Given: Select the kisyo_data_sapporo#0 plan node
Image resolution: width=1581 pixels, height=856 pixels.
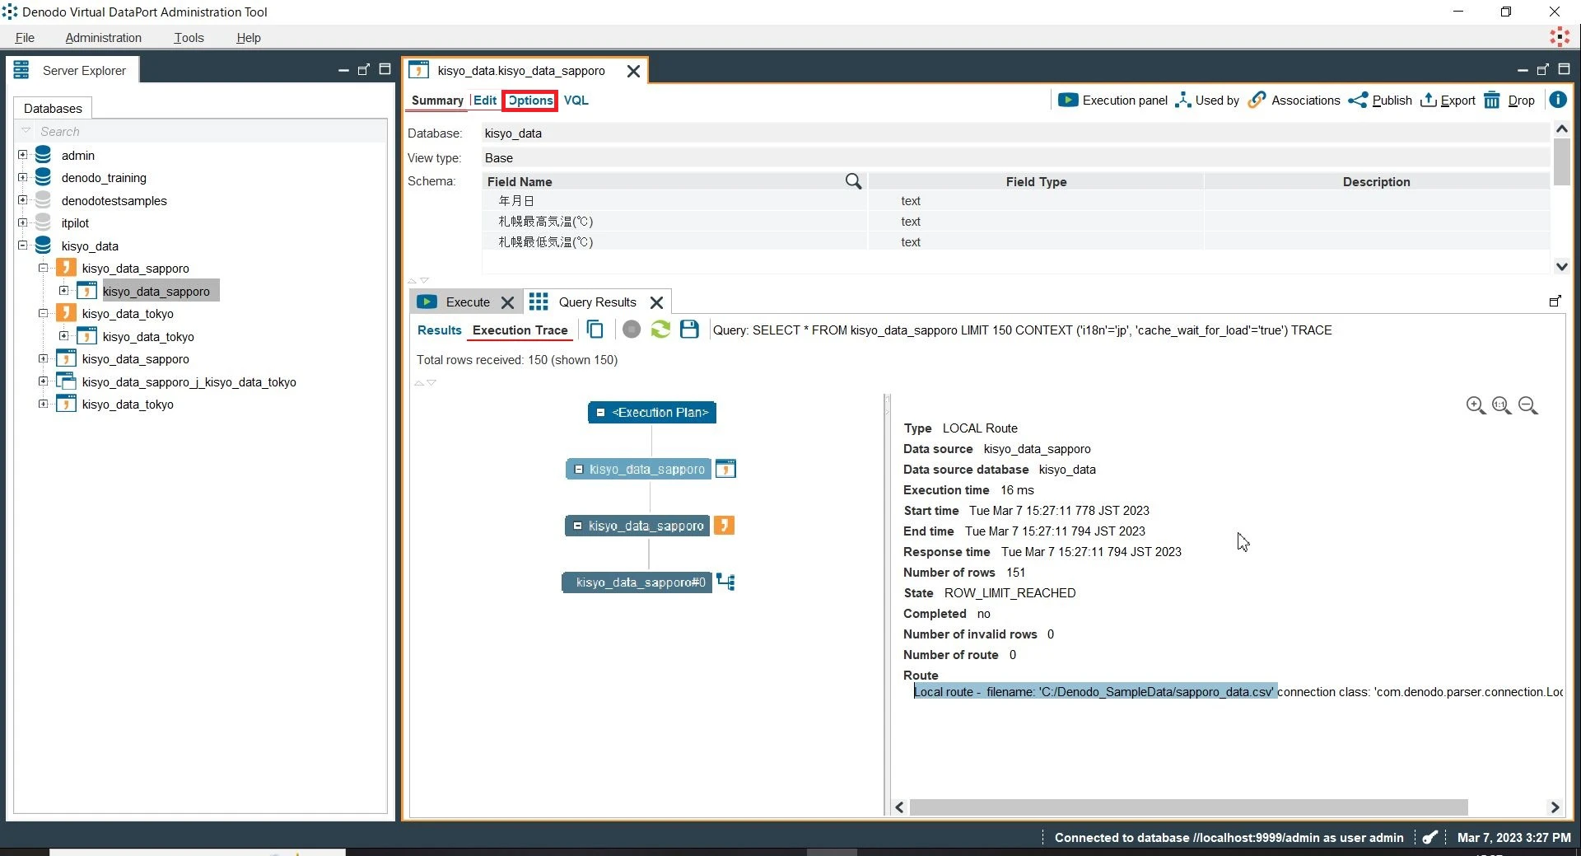Looking at the screenshot, I should (x=637, y=582).
